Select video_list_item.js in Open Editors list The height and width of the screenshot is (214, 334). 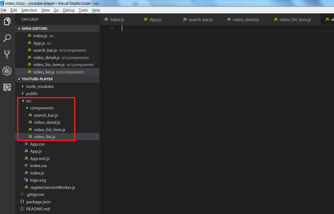pyautogui.click(x=57, y=65)
